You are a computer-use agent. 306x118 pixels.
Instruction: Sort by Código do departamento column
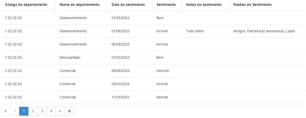(26, 5)
